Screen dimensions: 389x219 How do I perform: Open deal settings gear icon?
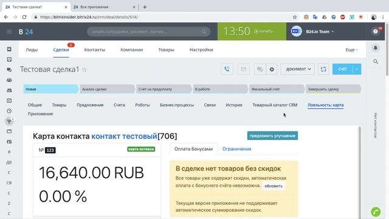[x=272, y=69]
